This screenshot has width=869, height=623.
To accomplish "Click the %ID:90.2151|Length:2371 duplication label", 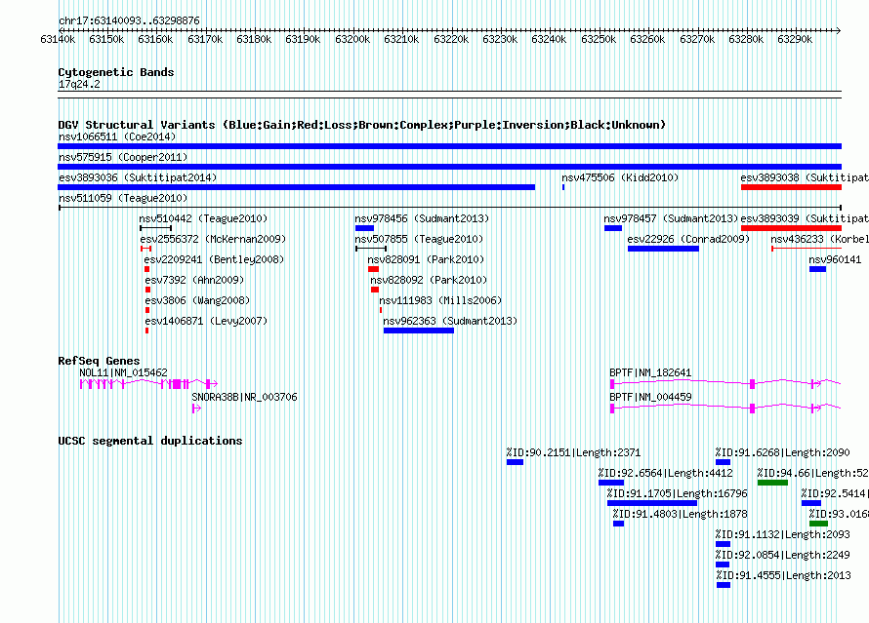I will point(573,452).
